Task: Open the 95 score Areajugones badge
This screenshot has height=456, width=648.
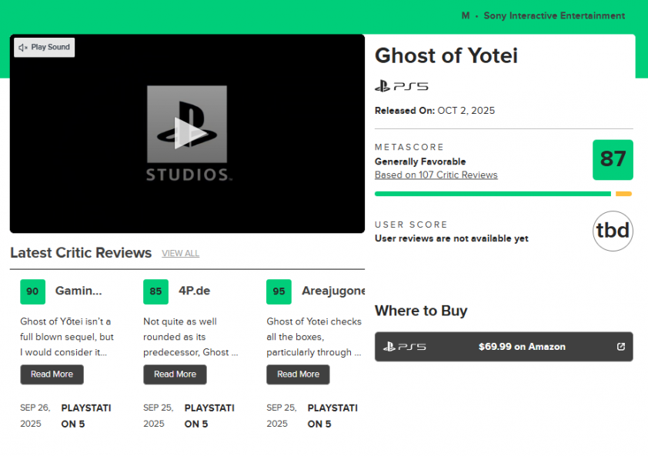Action: [x=279, y=291]
